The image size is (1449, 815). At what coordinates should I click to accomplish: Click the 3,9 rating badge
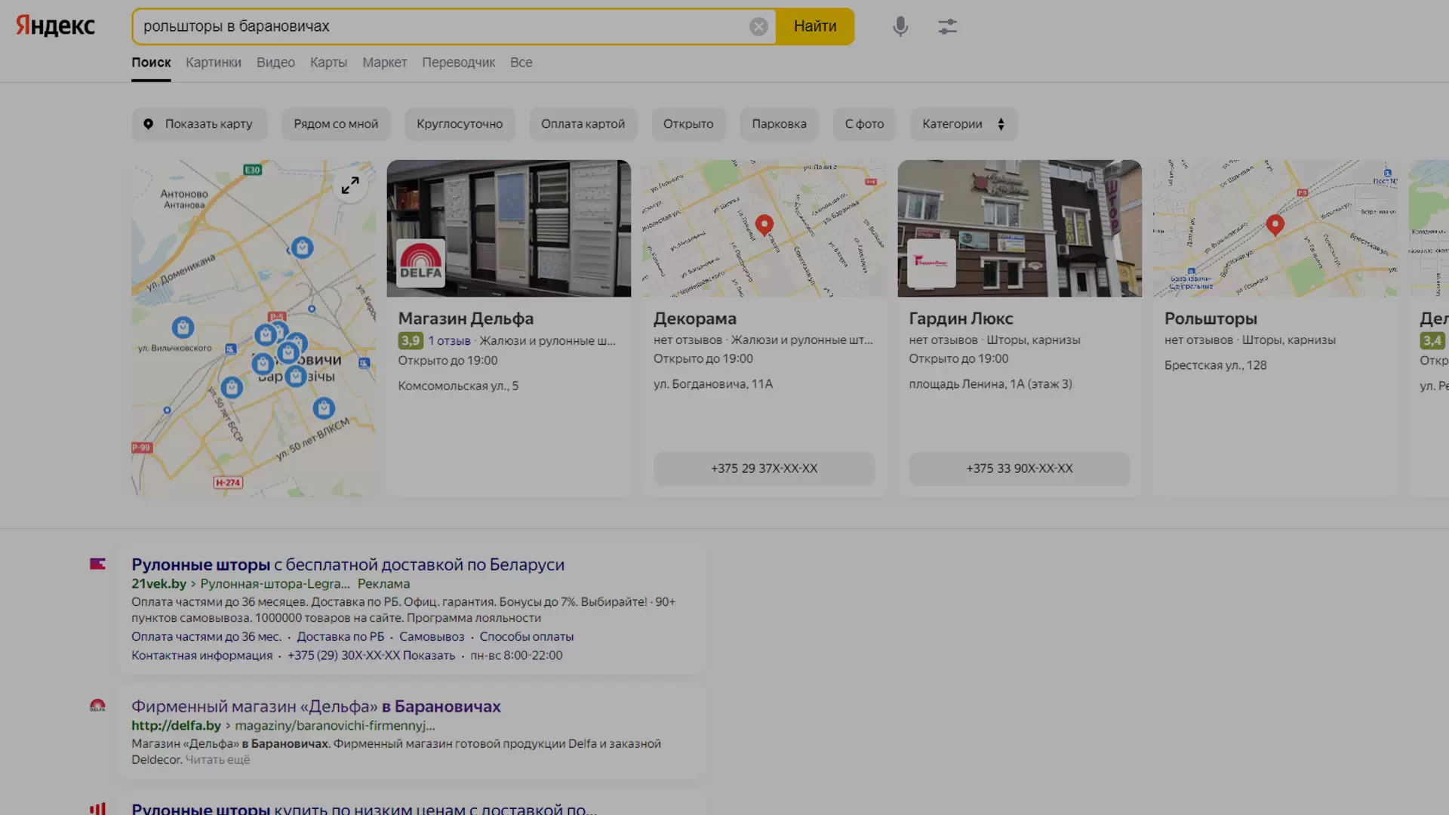411,341
